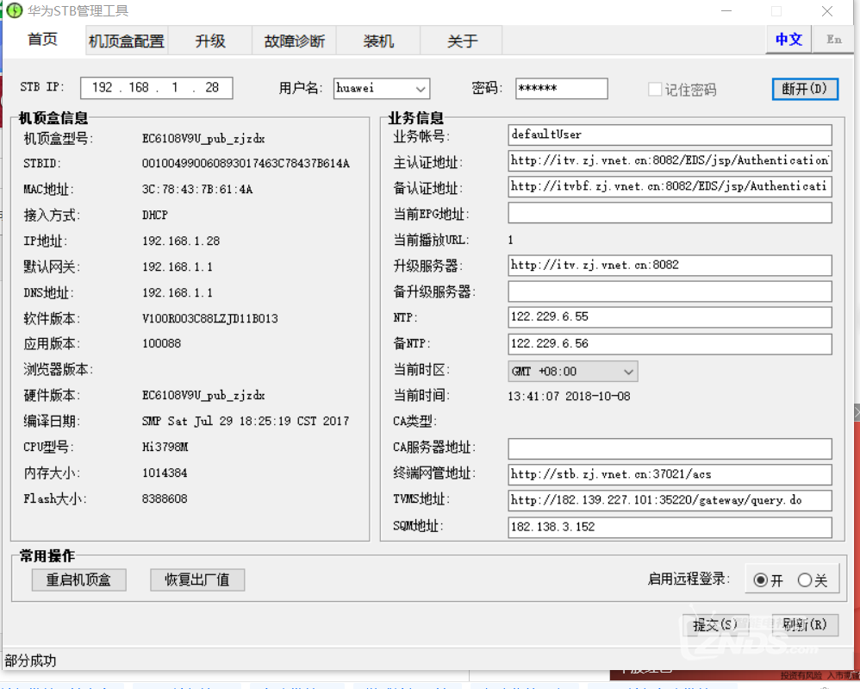860x689 pixels.
Task: Switch language to 中文
Action: point(788,40)
